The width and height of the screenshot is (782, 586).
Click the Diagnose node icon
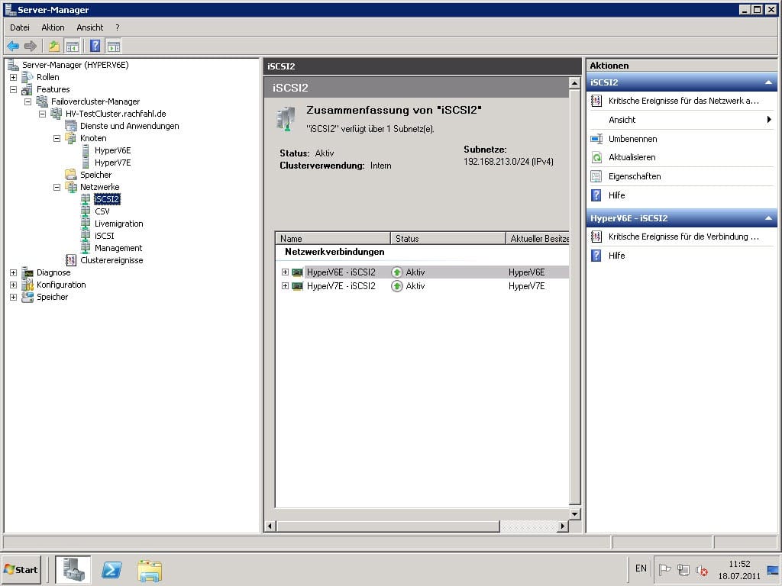coord(27,272)
